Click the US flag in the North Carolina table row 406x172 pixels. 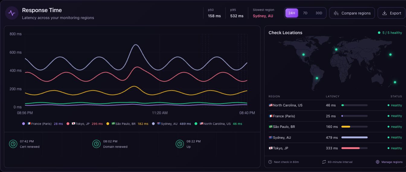click(x=271, y=105)
